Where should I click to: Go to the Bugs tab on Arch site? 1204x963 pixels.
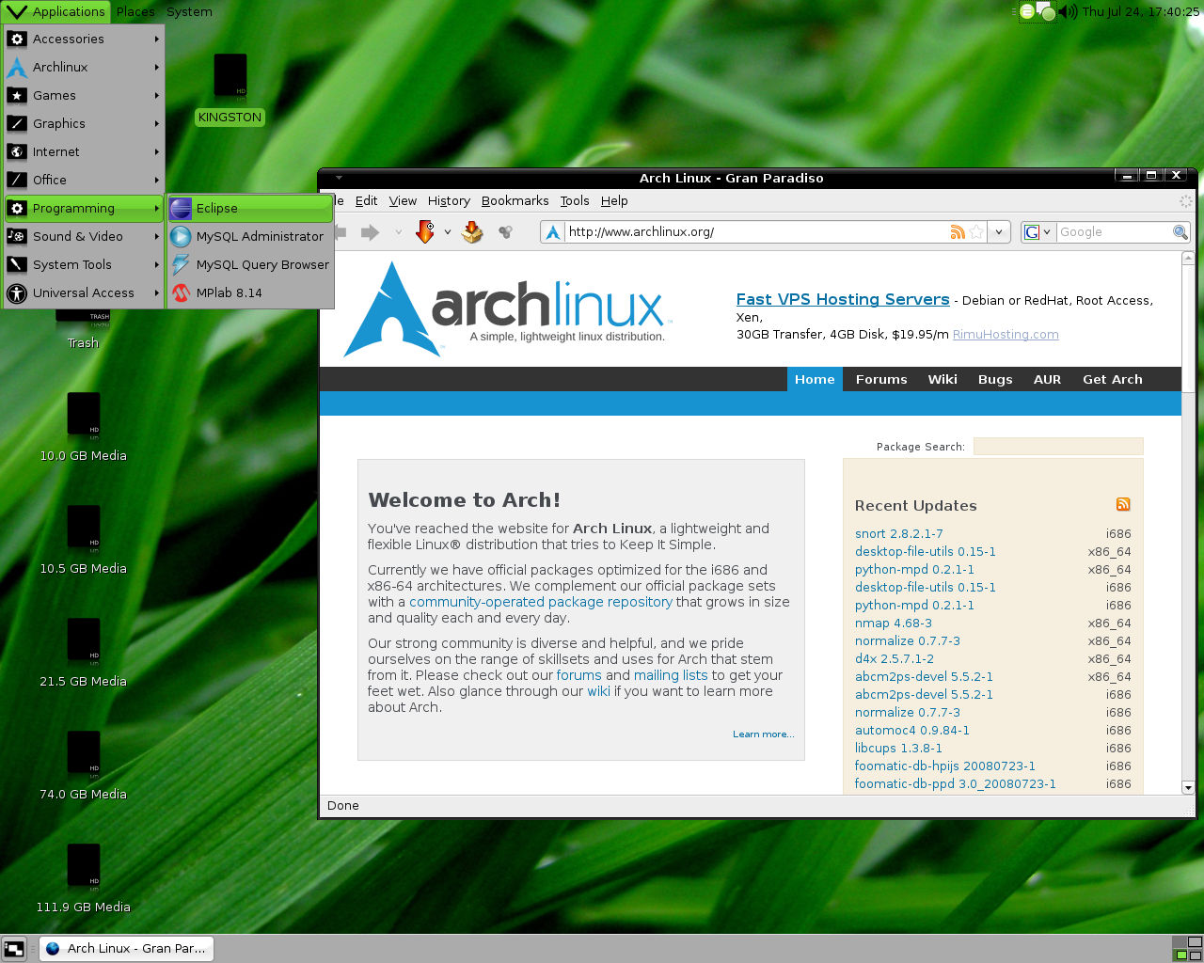point(995,379)
